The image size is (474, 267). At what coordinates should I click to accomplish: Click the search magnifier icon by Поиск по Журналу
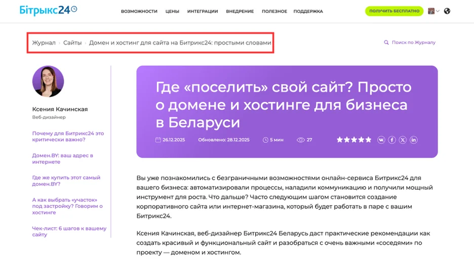(x=386, y=42)
